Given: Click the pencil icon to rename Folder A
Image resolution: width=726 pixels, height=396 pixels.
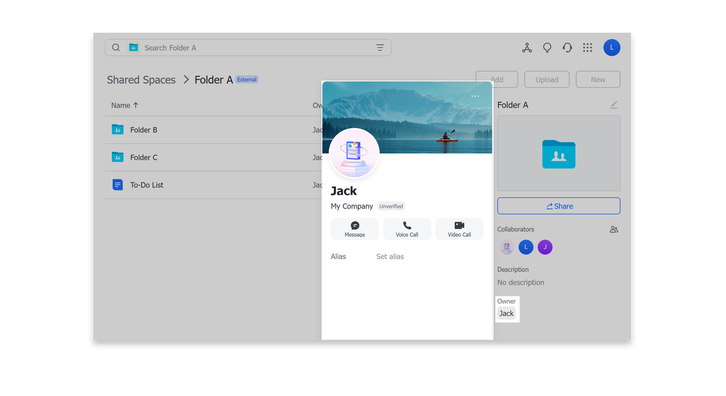Looking at the screenshot, I should [x=614, y=105].
